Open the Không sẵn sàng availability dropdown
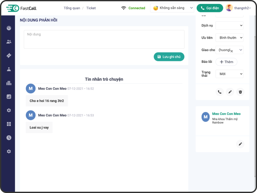257x193 pixels. 172,8
